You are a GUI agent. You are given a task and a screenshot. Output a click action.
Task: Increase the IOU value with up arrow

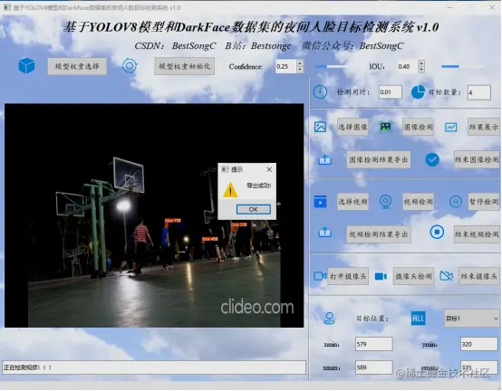[x=421, y=63]
